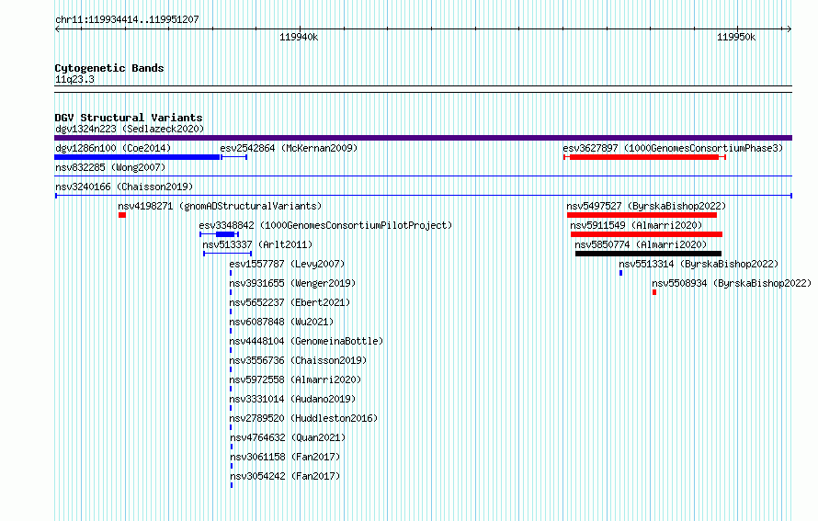Click the nsv513337 blue interval glyph
The image size is (818, 521).
227,254
